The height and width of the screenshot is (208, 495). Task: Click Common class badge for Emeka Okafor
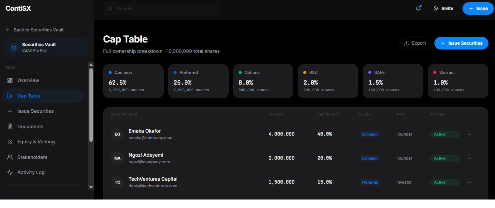coord(369,134)
